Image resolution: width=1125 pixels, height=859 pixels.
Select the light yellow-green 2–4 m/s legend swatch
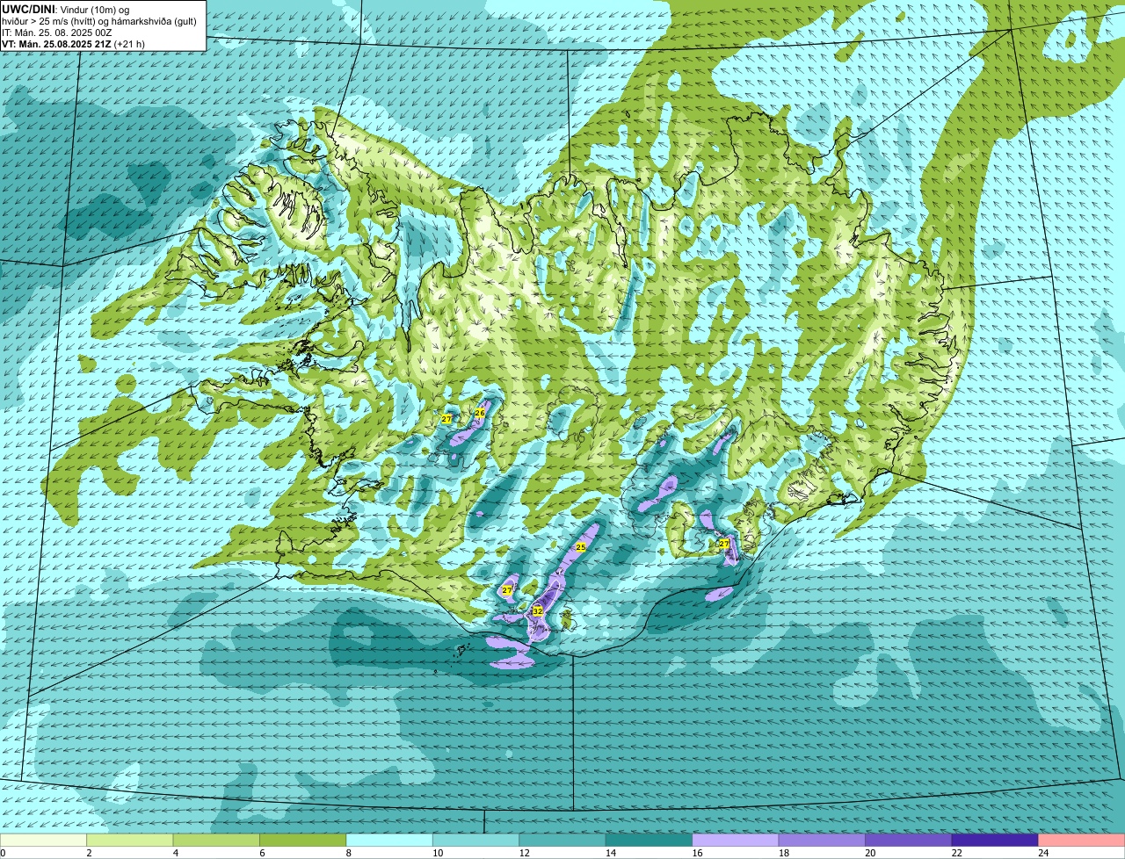click(x=130, y=841)
